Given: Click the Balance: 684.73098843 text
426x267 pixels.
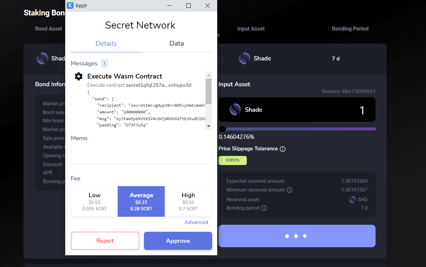Looking at the screenshot, I should click(x=349, y=91).
